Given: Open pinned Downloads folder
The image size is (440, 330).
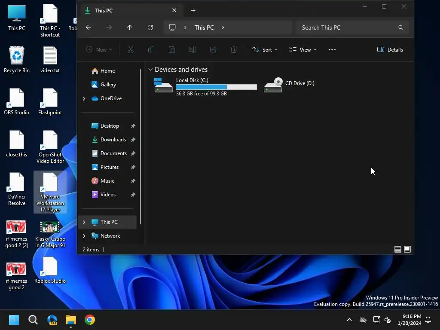Looking at the screenshot, I should pyautogui.click(x=108, y=140).
